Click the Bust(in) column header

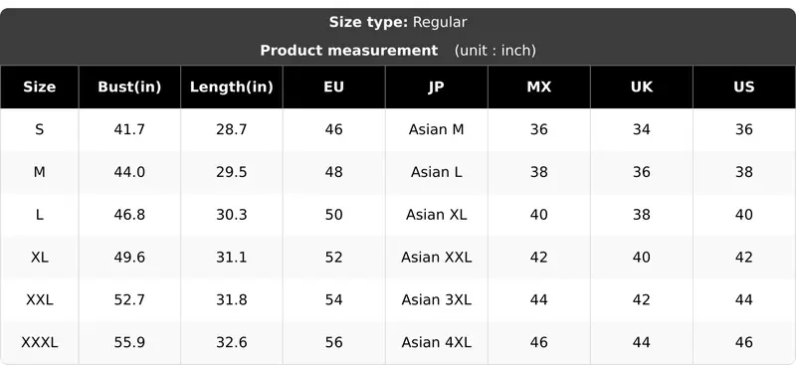129,87
